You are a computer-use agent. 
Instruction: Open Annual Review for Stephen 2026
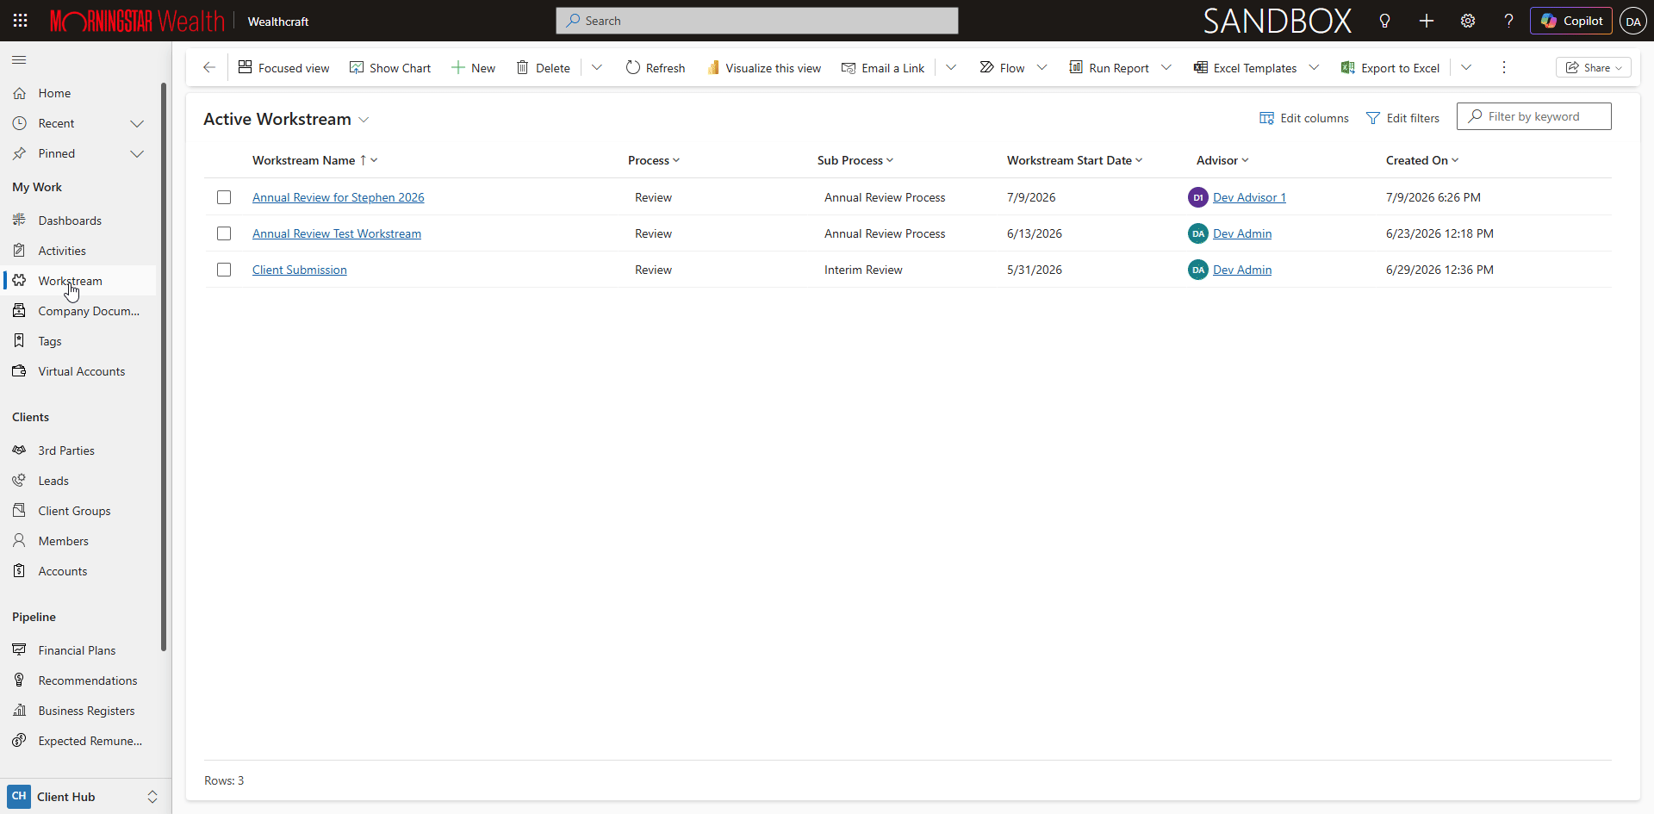pyautogui.click(x=339, y=197)
